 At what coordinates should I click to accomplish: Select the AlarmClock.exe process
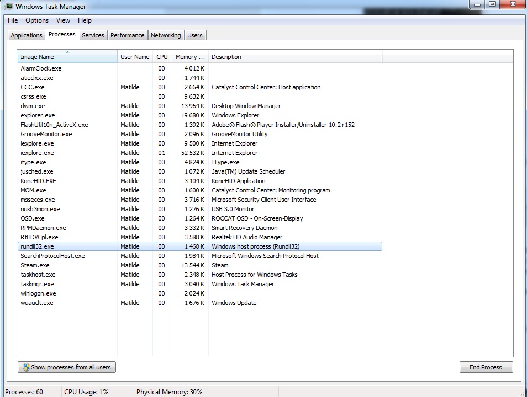pos(199,68)
